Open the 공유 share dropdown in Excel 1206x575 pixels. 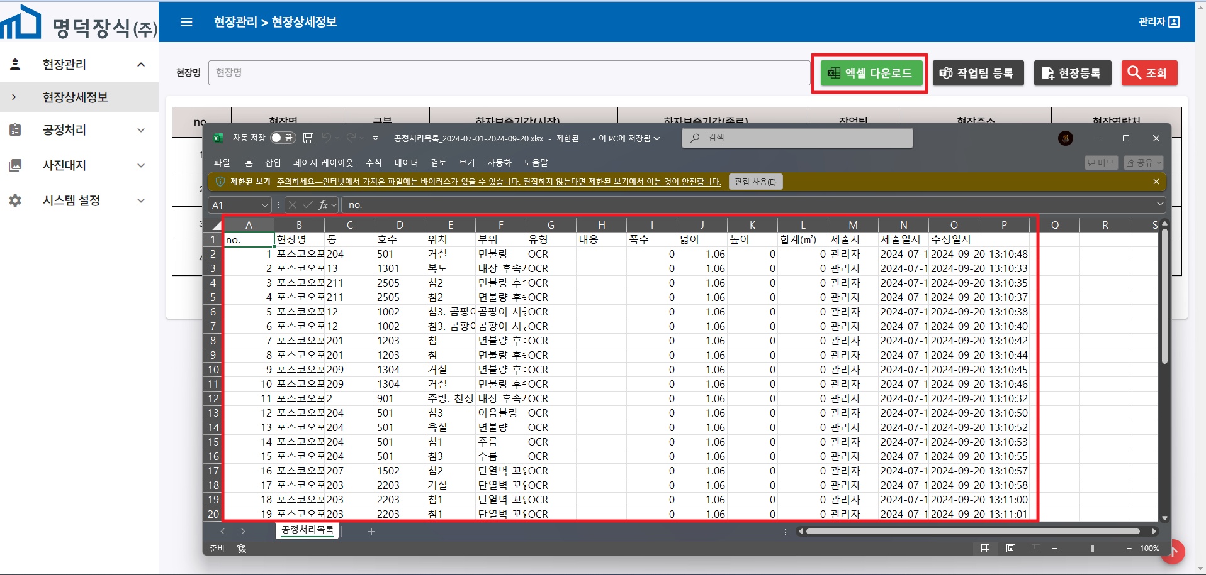pyautogui.click(x=1144, y=163)
